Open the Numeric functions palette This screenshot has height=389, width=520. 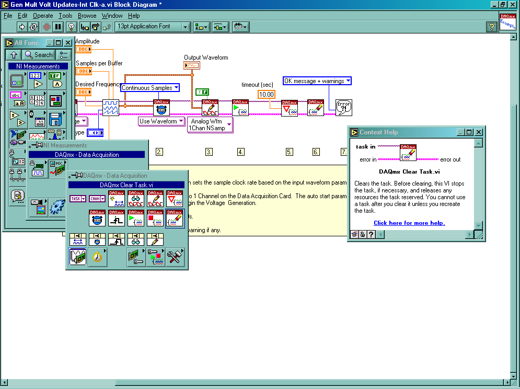coord(36,81)
